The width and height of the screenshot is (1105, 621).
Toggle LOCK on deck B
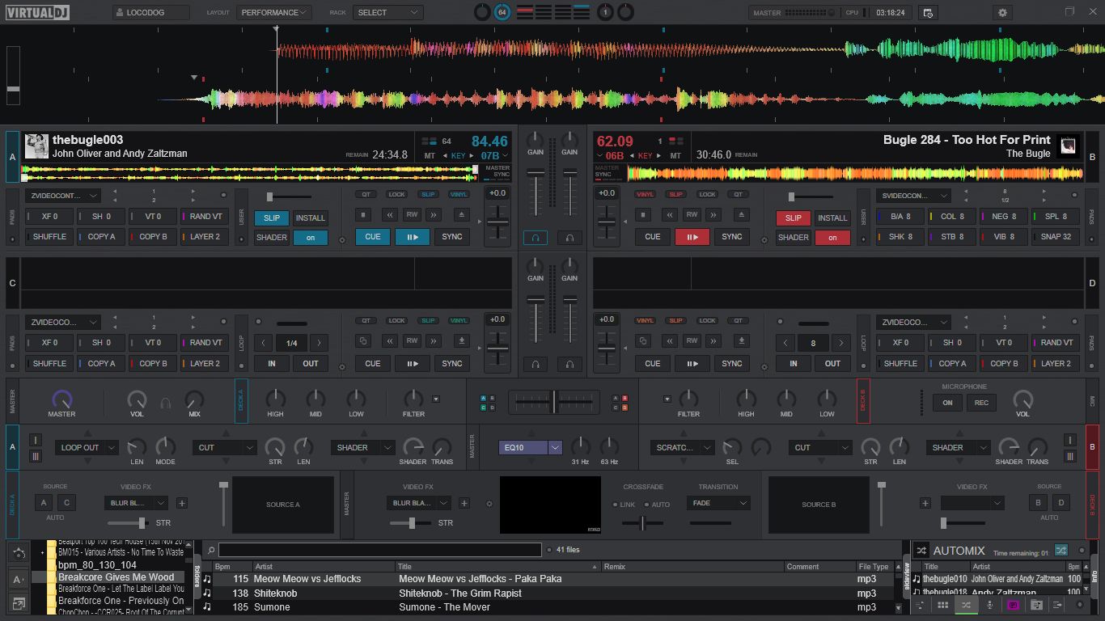707,194
